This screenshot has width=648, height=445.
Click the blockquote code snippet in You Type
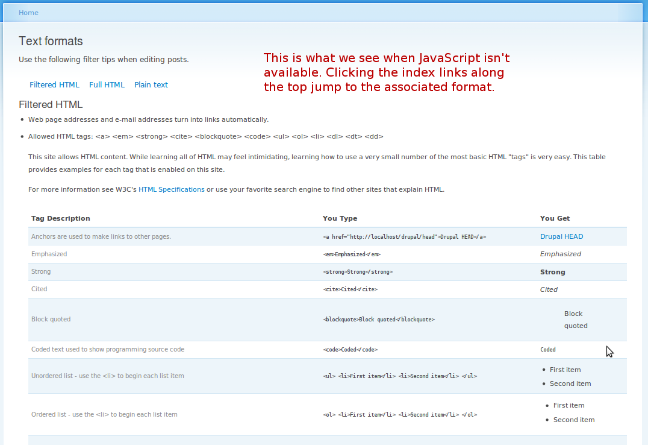coord(379,319)
